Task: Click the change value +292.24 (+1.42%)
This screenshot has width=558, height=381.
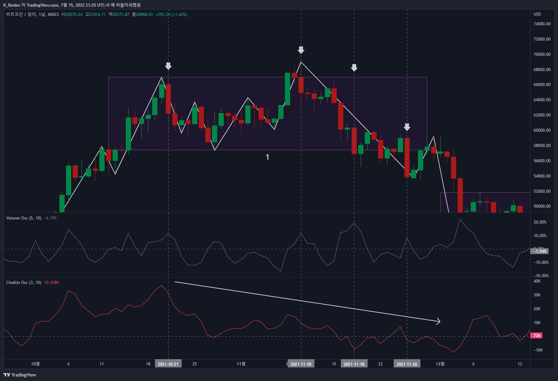Action: click(x=171, y=15)
